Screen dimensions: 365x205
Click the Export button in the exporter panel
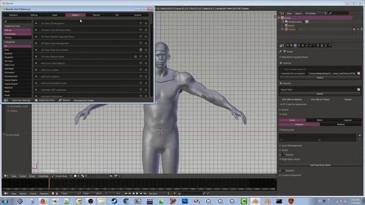point(320,93)
